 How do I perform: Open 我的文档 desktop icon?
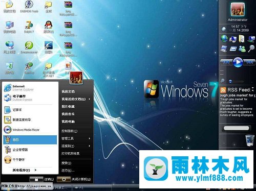click(x=10, y=7)
